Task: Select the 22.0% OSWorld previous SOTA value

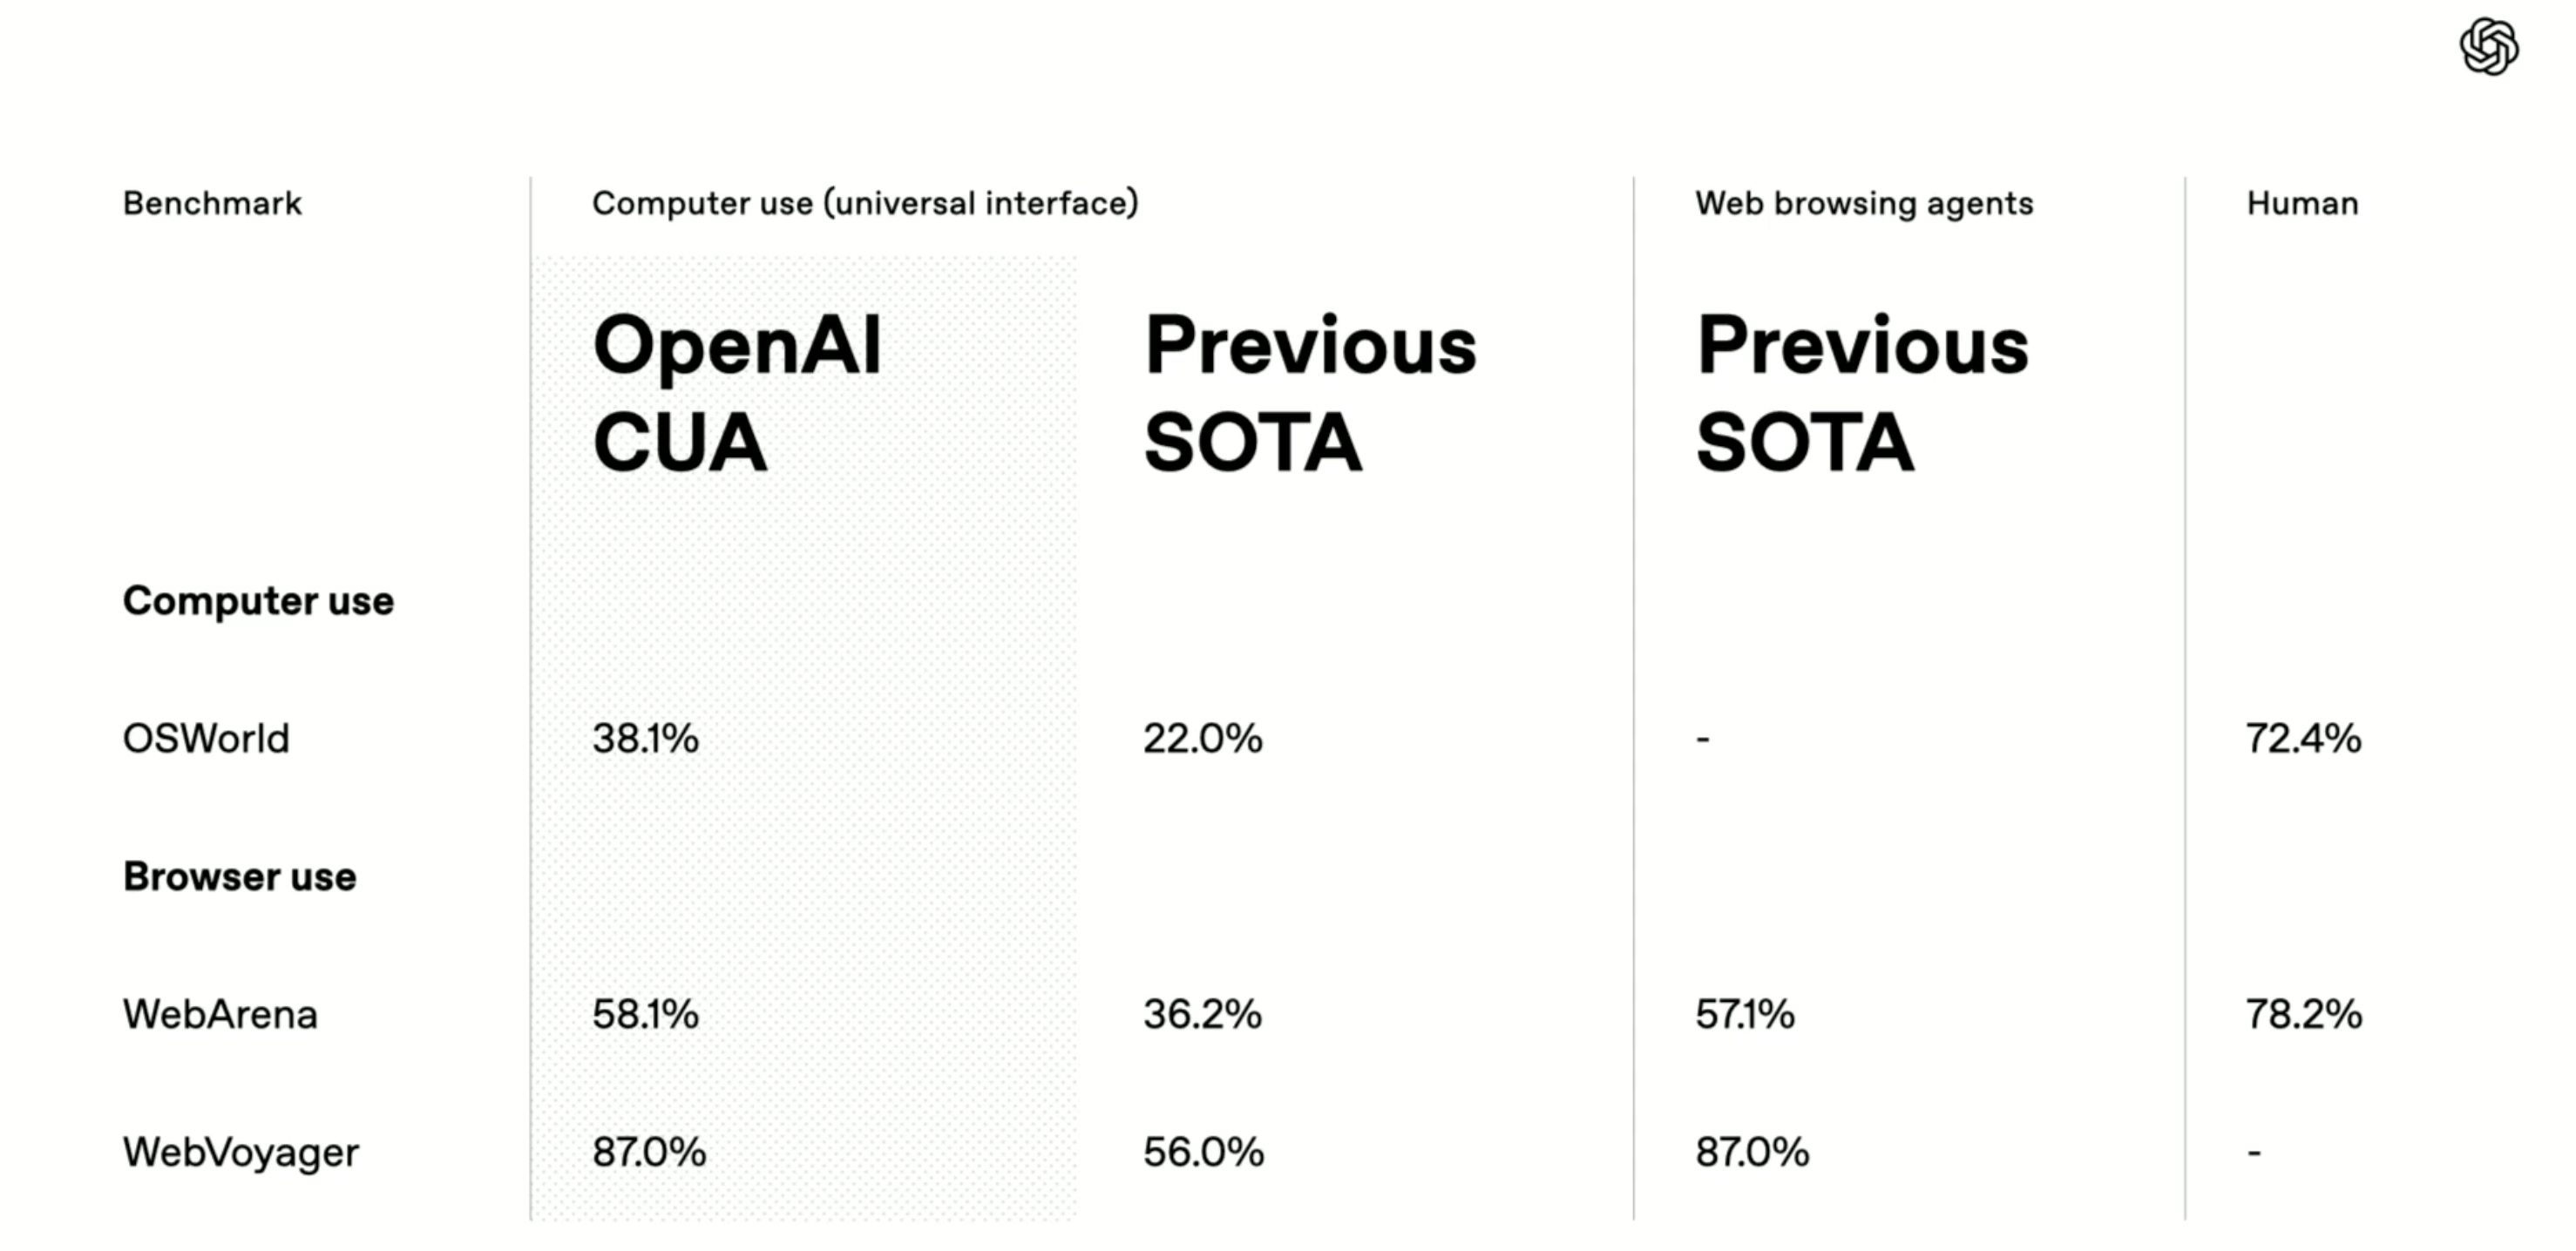Action: [1203, 739]
